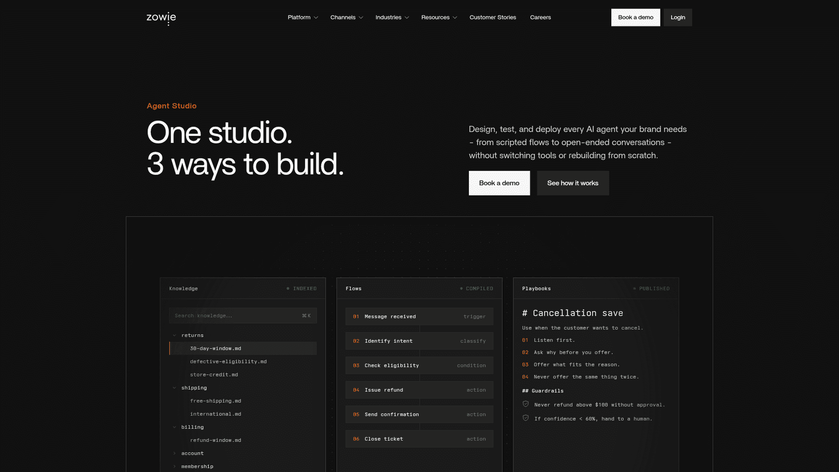Open refund-window.md file
The width and height of the screenshot is (839, 472).
pyautogui.click(x=215, y=440)
